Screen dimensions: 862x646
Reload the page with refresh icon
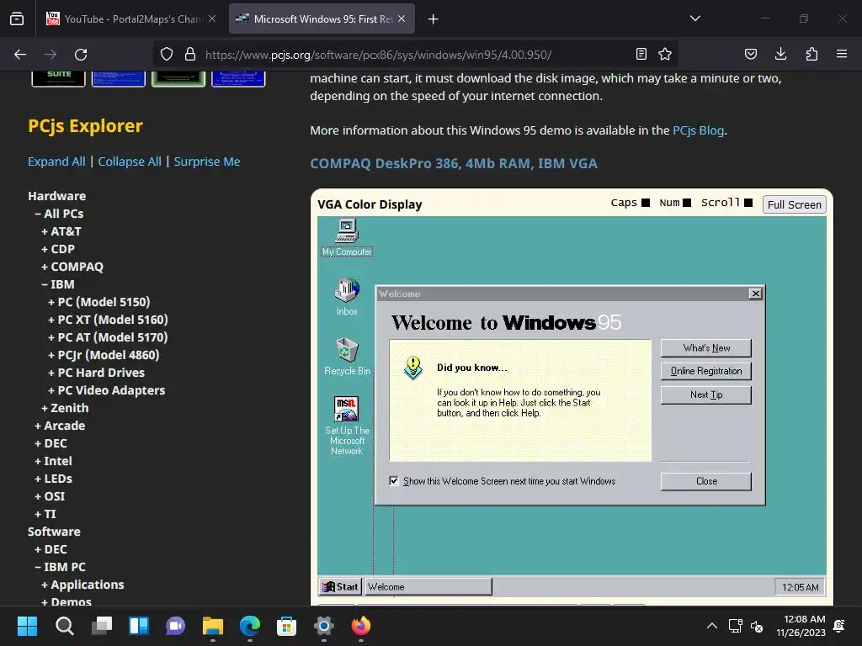(81, 55)
